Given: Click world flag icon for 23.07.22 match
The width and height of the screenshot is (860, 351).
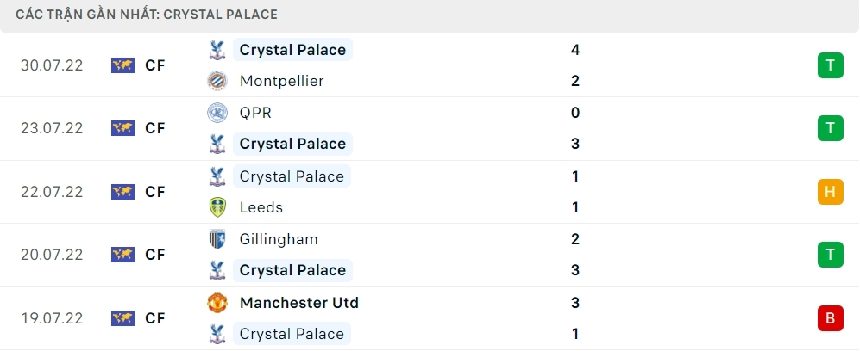Looking at the screenshot, I should [123, 128].
